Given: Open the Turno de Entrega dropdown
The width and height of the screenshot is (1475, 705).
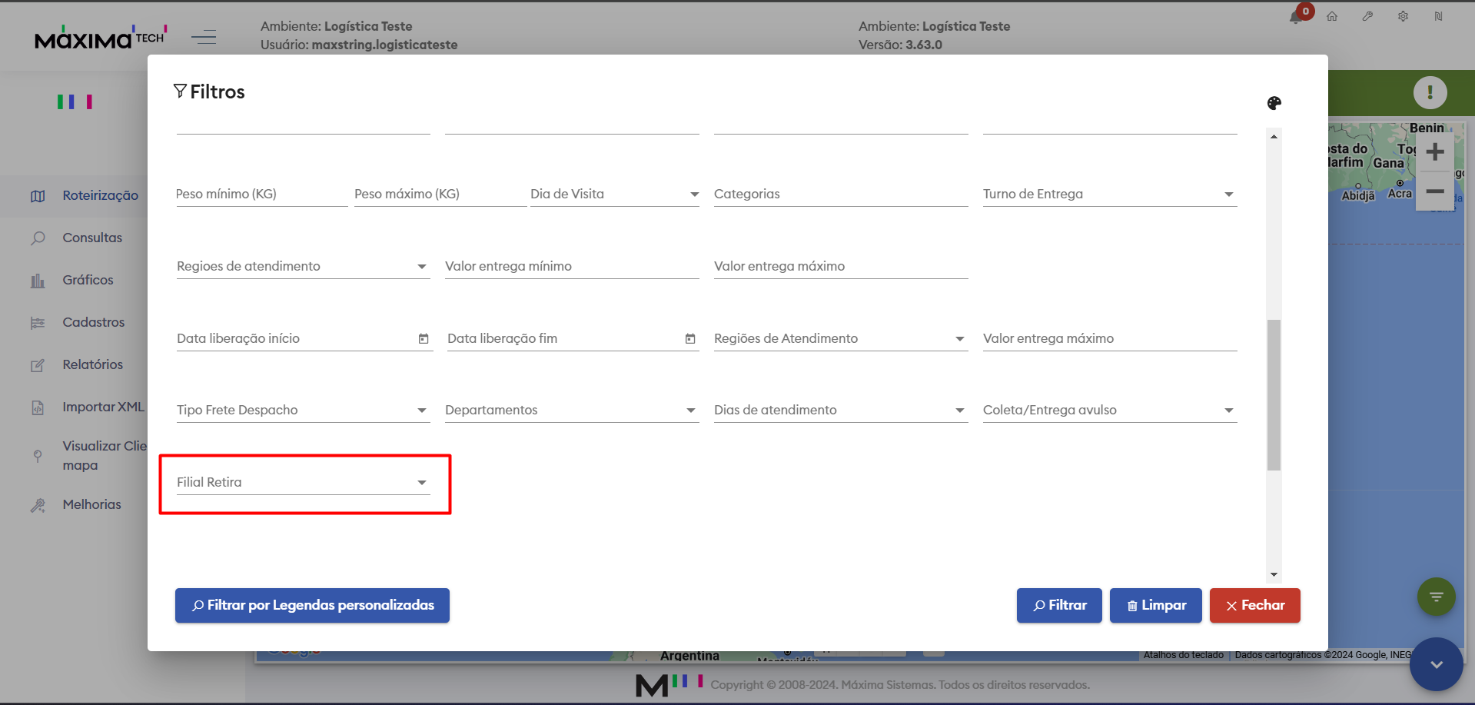Looking at the screenshot, I should coord(1110,195).
